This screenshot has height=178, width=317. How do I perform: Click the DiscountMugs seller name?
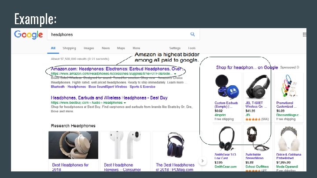click(288, 115)
